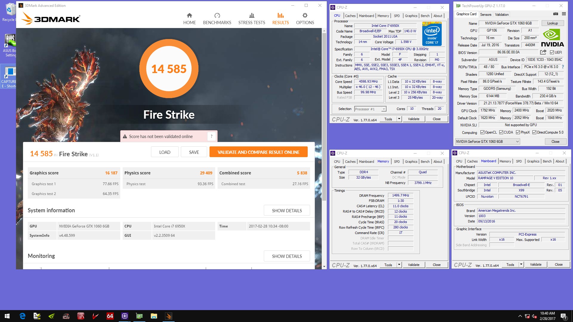Launch Microsoft Edge from the taskbar

[x=22, y=316]
